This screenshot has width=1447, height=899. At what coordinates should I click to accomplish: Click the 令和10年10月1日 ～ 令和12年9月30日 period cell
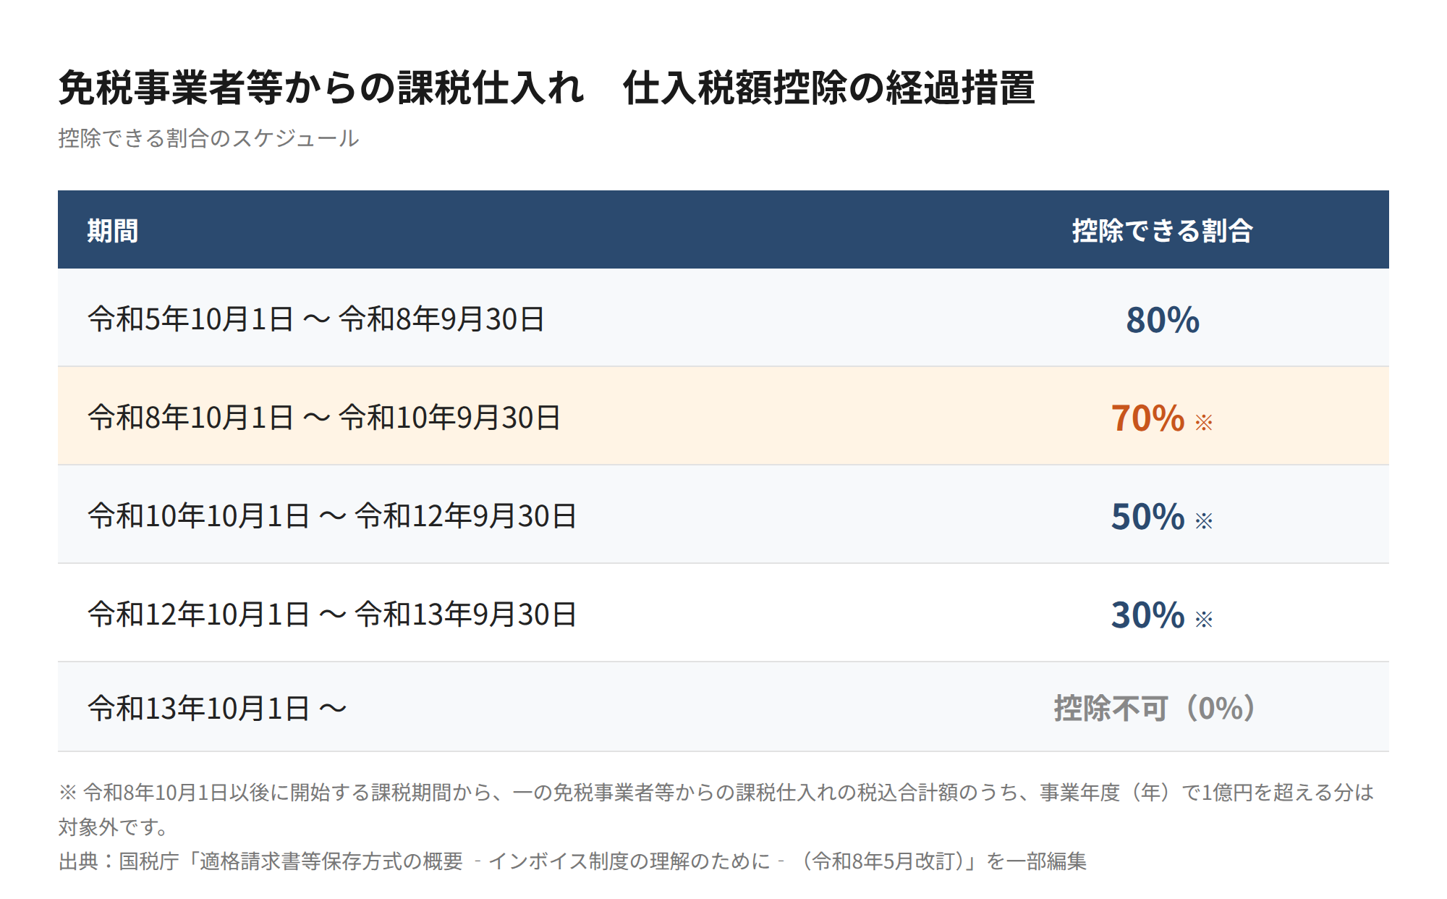(332, 516)
